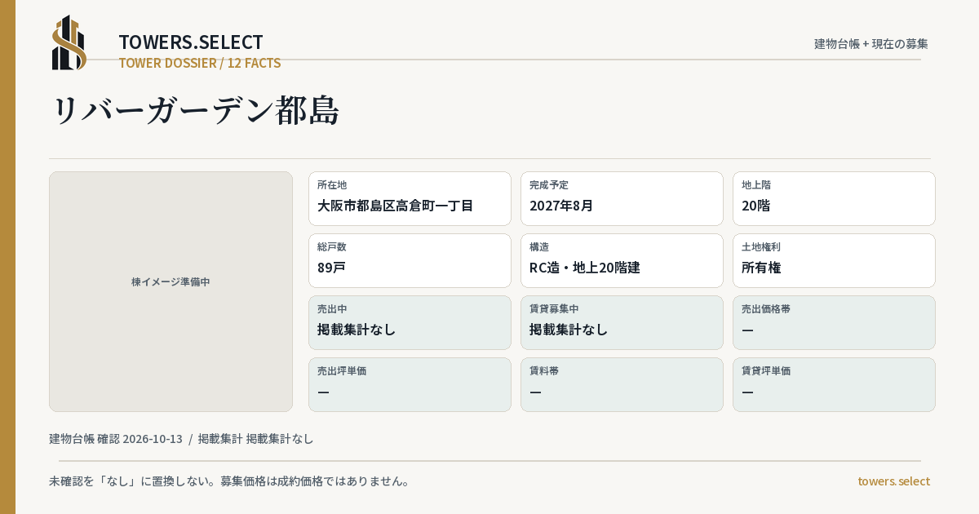Select the dash value under 賃貸坪単価

[747, 392]
